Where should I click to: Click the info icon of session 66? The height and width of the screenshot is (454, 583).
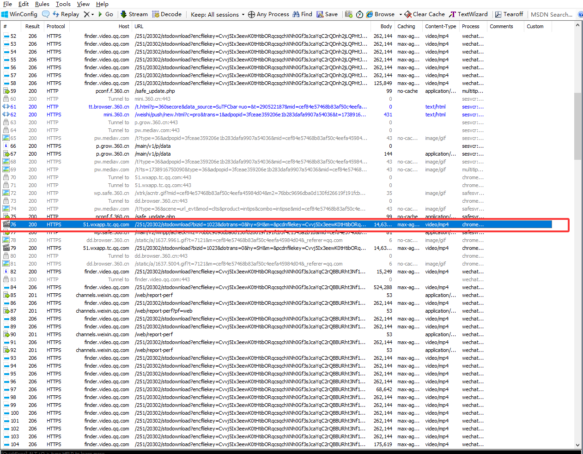coord(6,146)
